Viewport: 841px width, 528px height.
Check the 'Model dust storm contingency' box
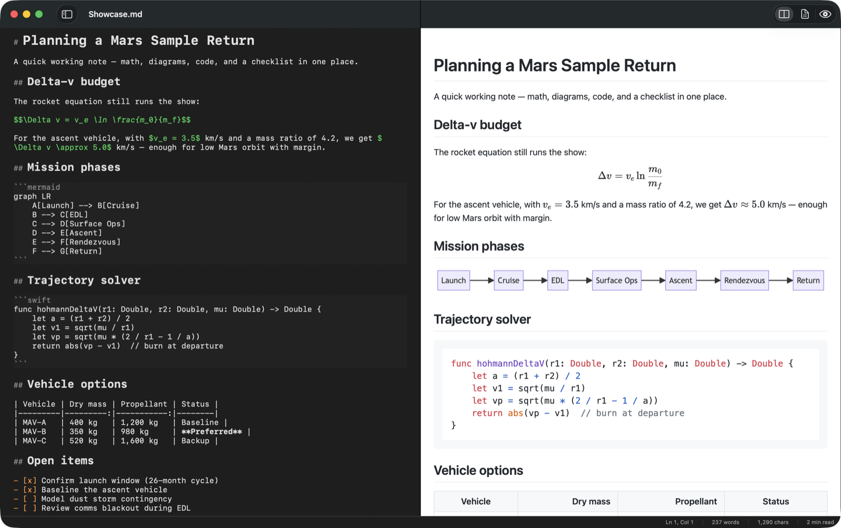click(30, 499)
